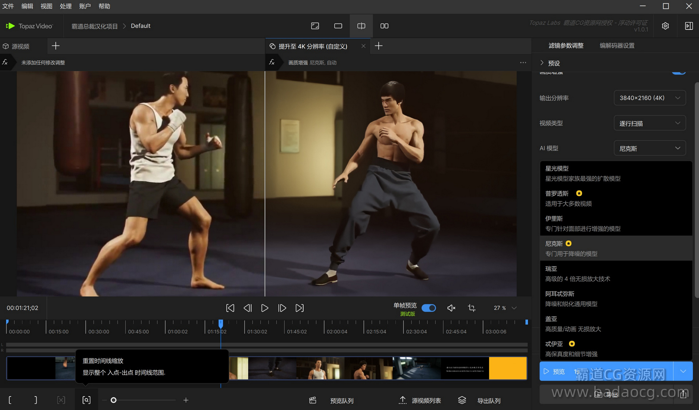The width and height of the screenshot is (699, 410).
Task: Open the 处理 menu
Action: point(66,6)
